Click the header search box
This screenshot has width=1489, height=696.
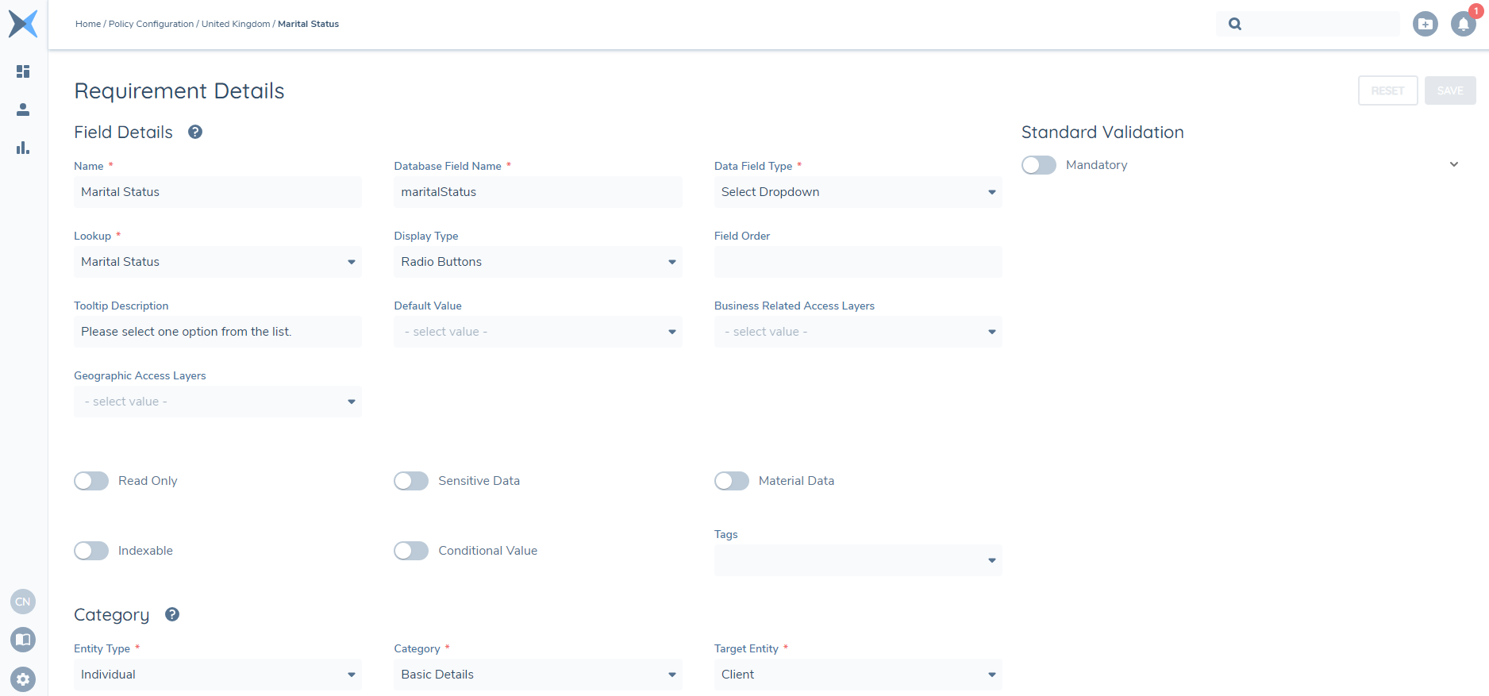point(1308,24)
